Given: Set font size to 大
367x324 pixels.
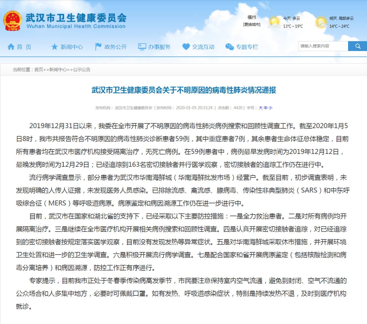Looking at the screenshot, I should click(x=261, y=108).
